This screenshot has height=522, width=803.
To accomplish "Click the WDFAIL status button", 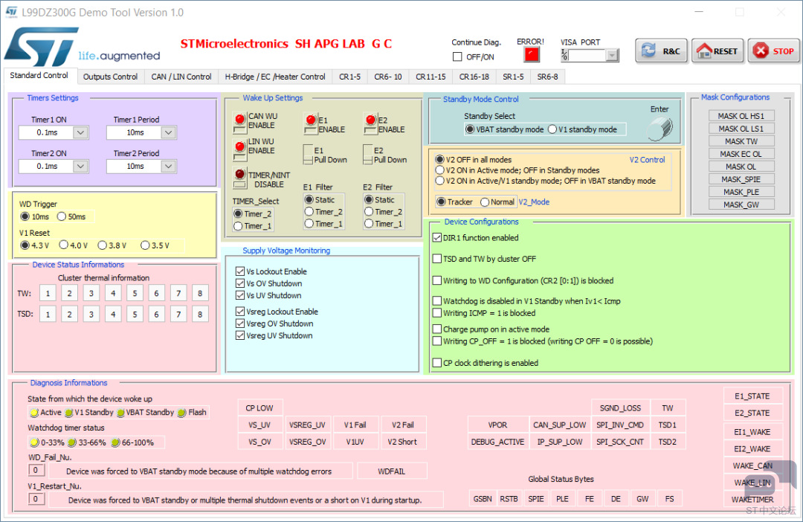I will pos(392,471).
